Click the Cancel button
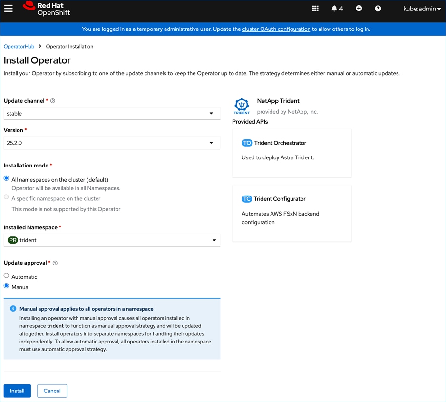Screen dimensions: 446x402 click(x=52, y=391)
